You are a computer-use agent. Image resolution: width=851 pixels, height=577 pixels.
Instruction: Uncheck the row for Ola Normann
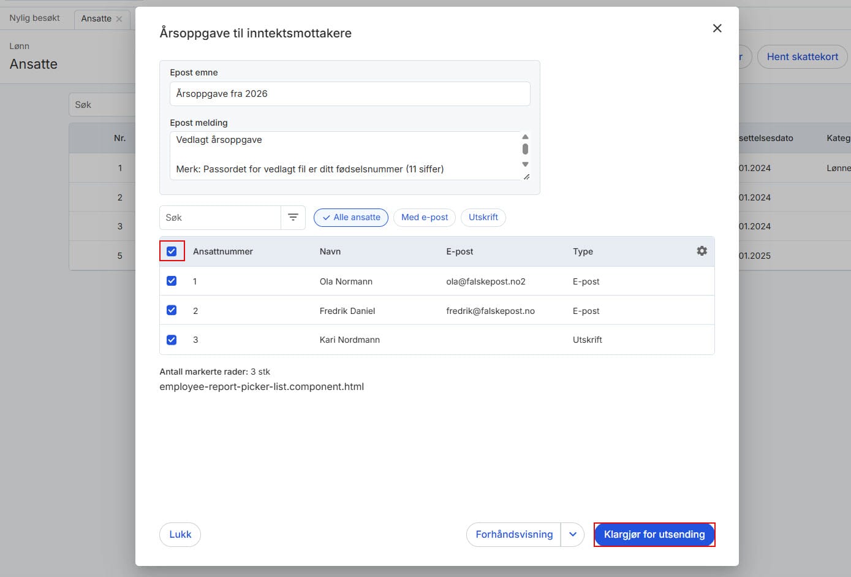tap(172, 281)
